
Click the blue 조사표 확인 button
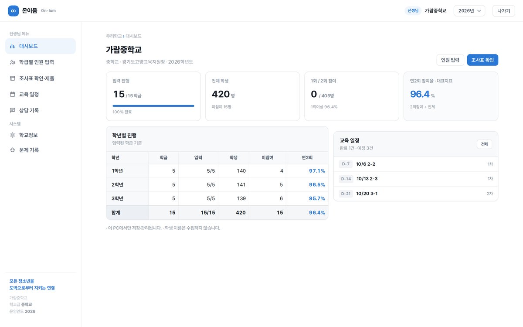pyautogui.click(x=482, y=60)
